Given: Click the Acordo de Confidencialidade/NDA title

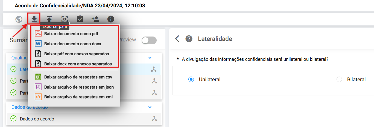Looking at the screenshot, I should tap(80, 5).
